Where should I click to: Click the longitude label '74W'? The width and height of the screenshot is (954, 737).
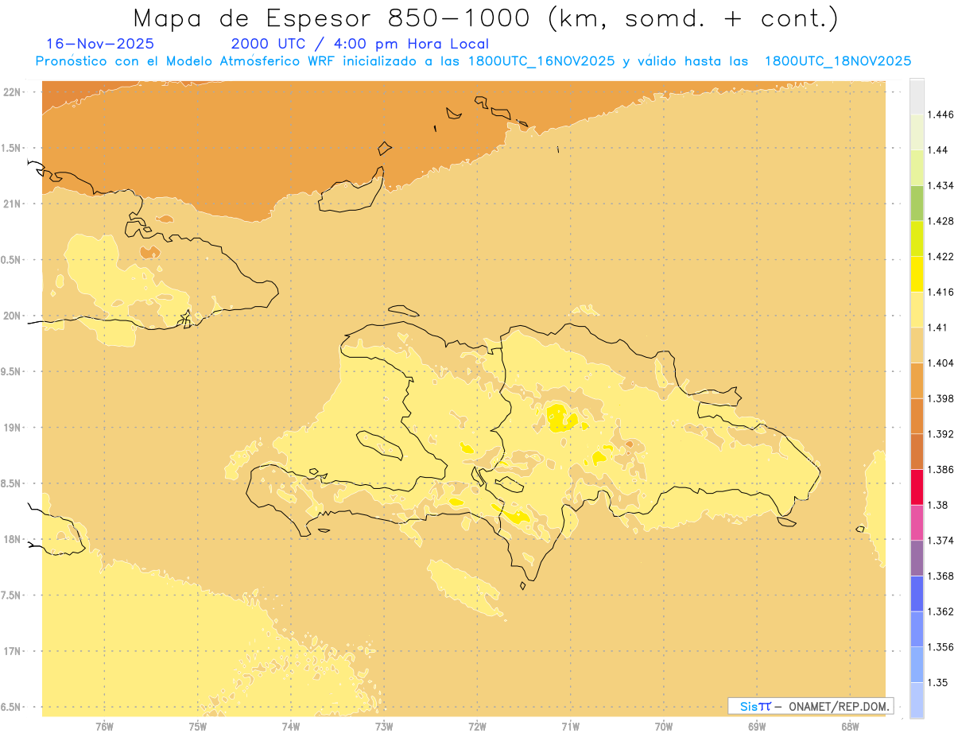coord(290,726)
